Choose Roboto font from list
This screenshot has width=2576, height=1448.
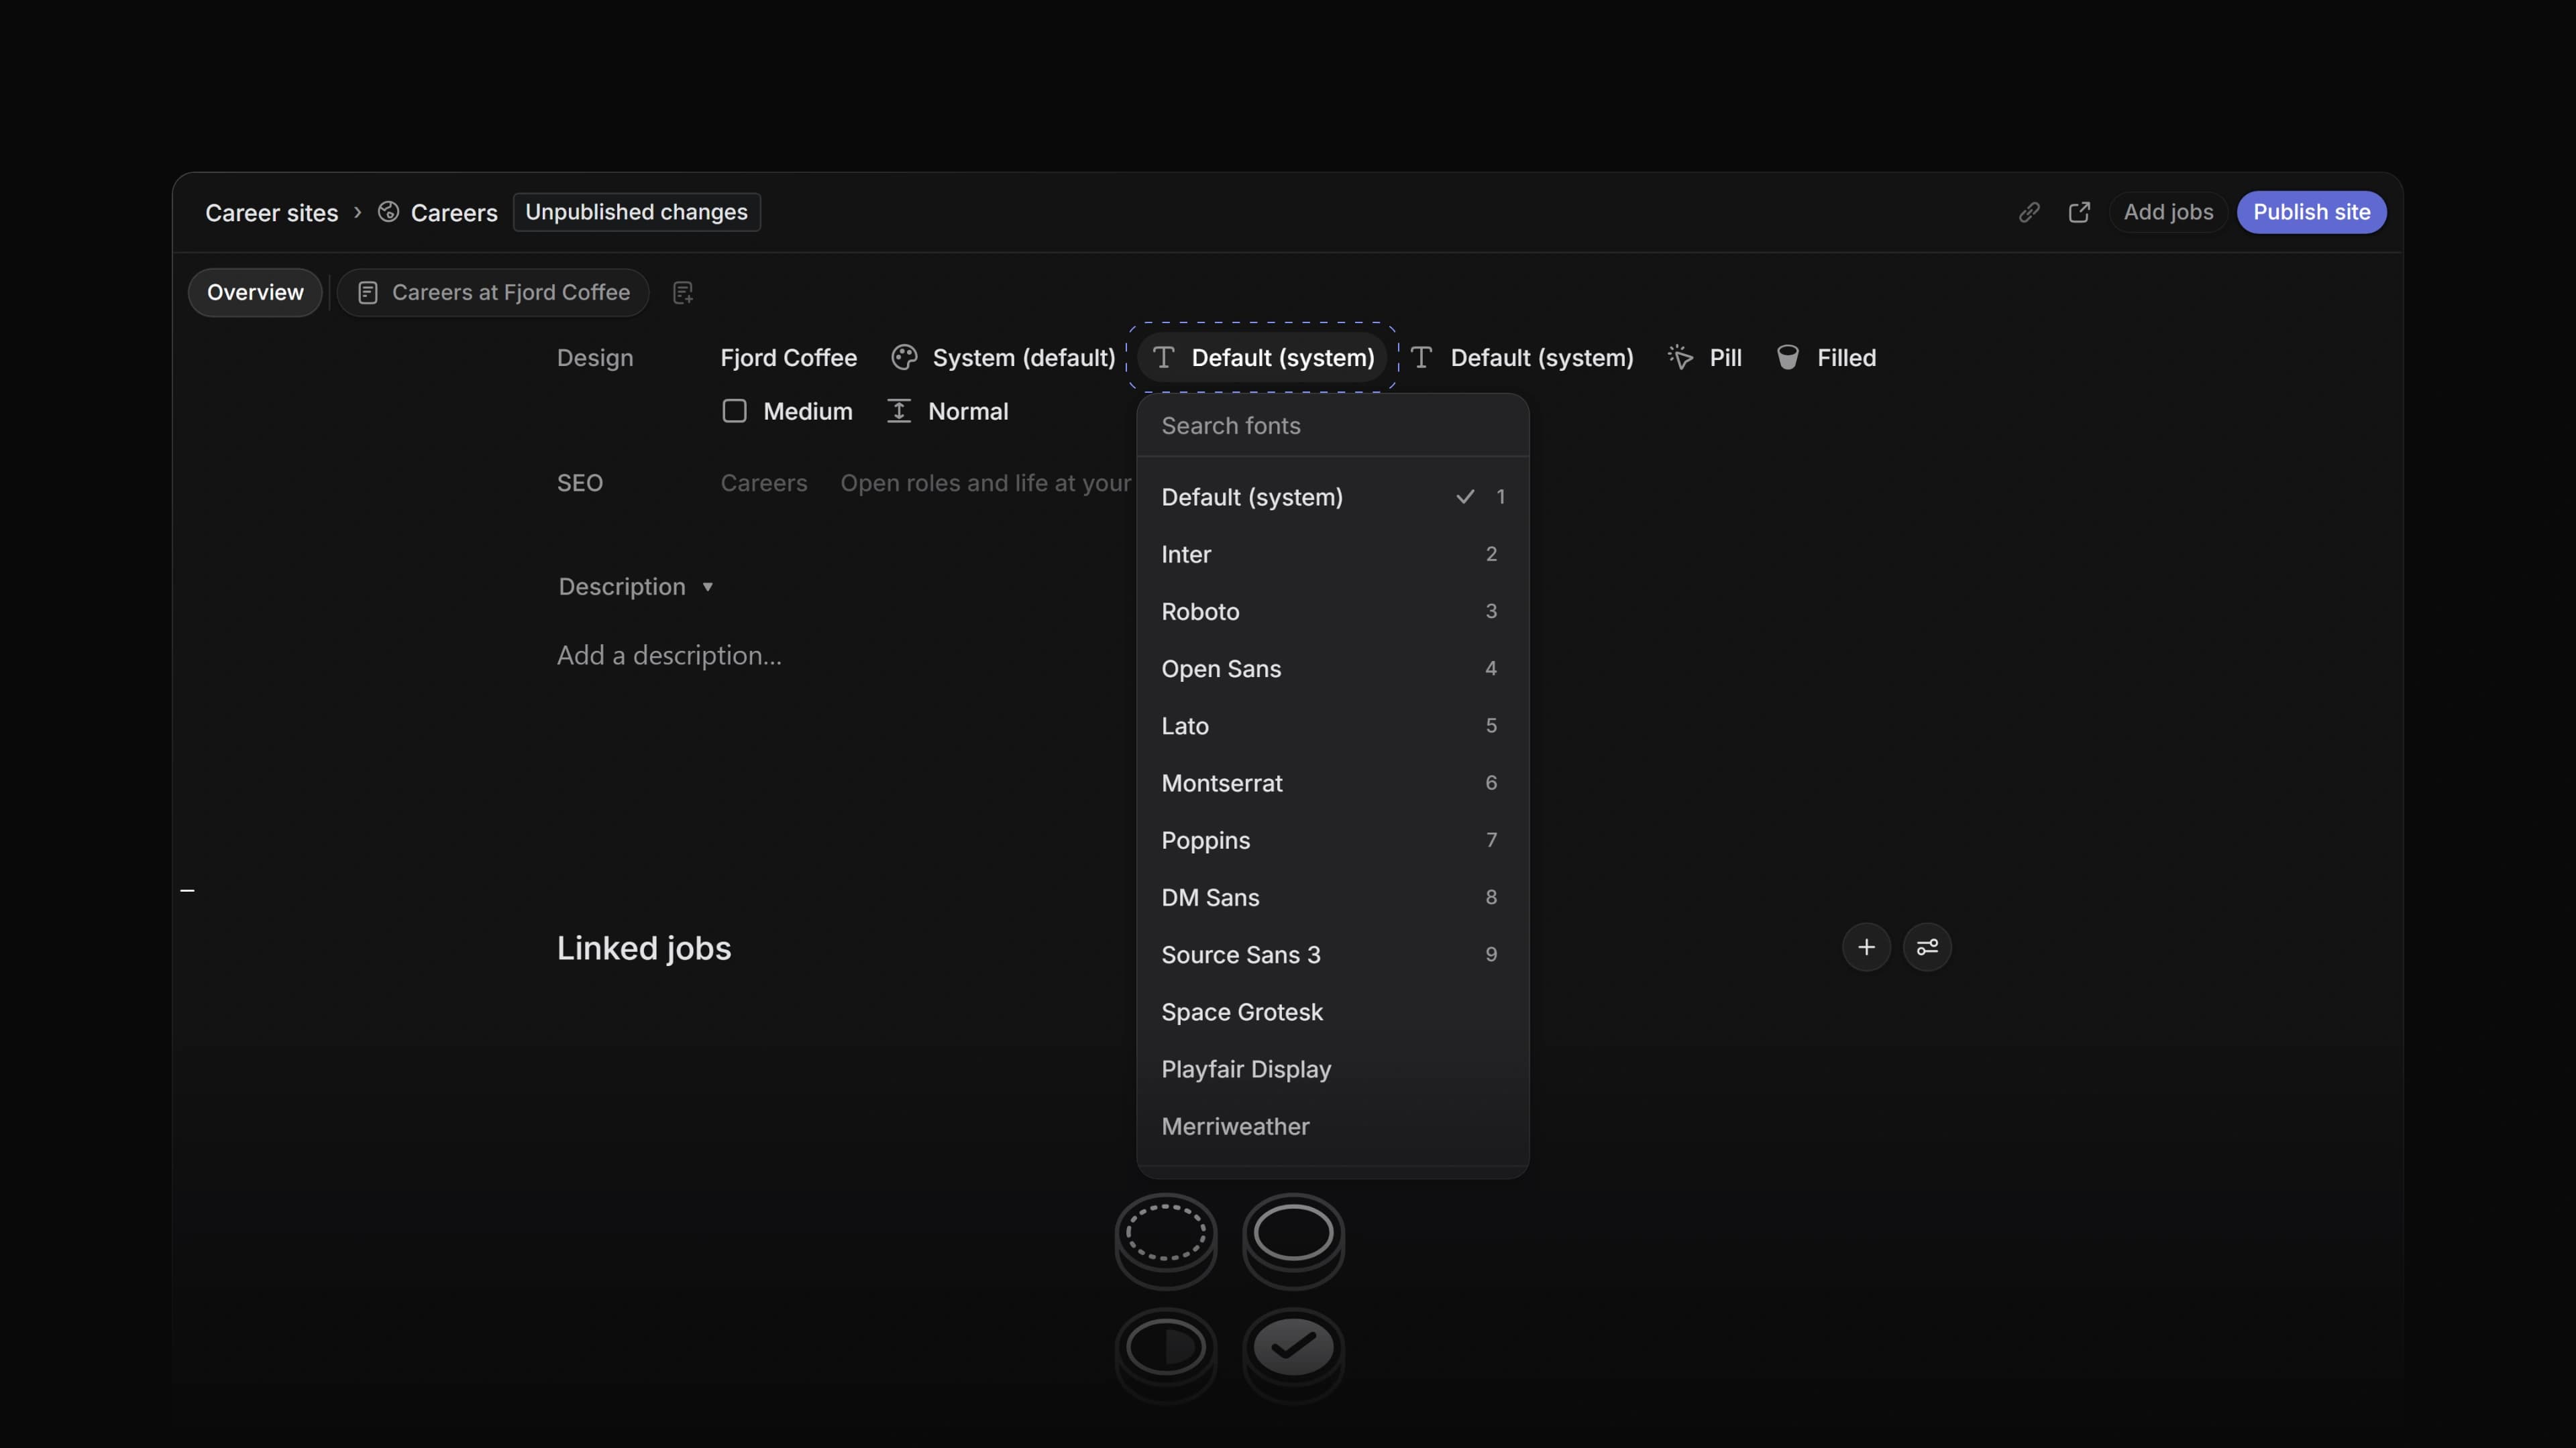1333,611
